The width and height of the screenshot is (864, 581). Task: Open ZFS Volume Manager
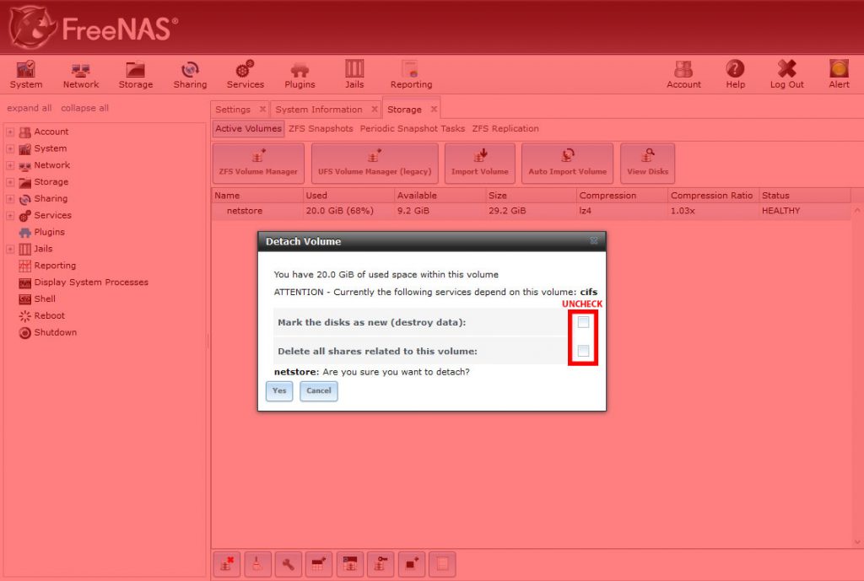[258, 164]
